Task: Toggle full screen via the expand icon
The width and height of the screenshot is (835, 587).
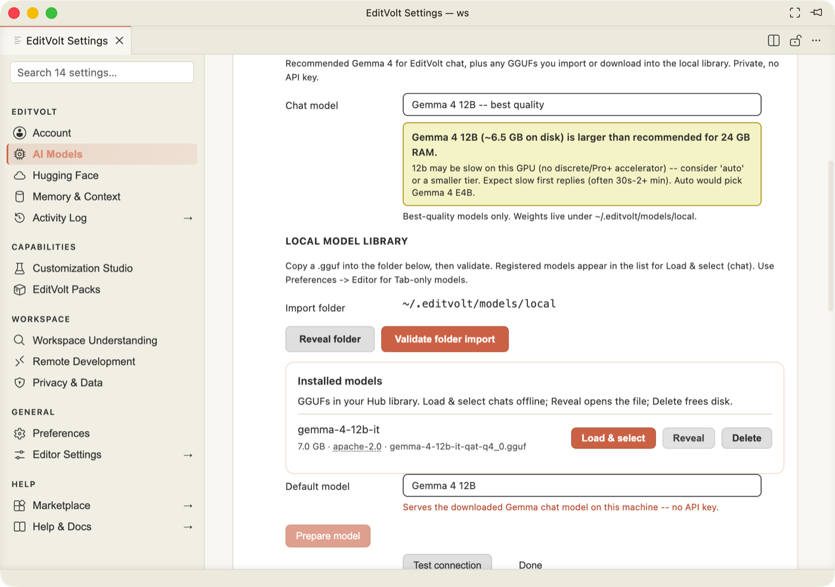Action: 795,13
